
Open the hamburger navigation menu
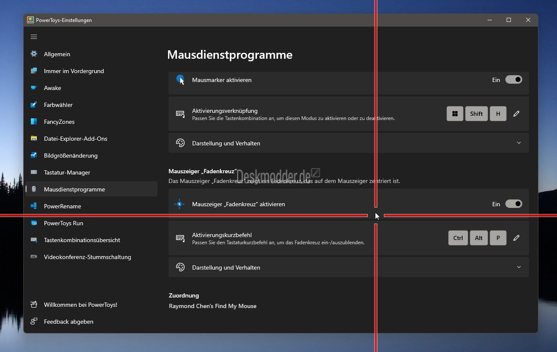(34, 37)
